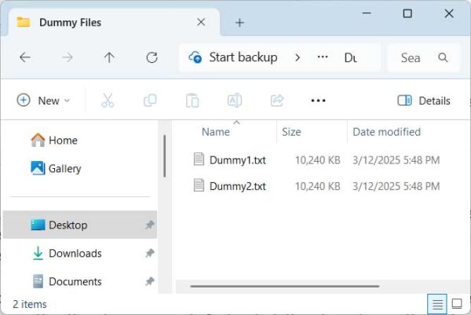The width and height of the screenshot is (471, 315).
Task: Navigate back using the back arrow
Action: pos(25,57)
